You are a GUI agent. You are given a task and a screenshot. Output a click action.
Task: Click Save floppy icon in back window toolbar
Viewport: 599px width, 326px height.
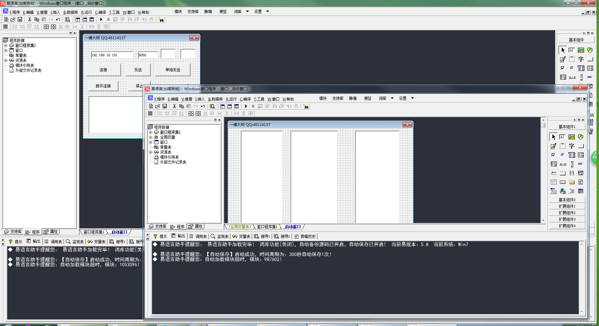click(20, 20)
